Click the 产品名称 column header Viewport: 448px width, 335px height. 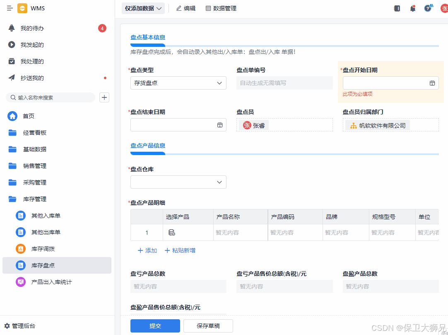pos(241,217)
